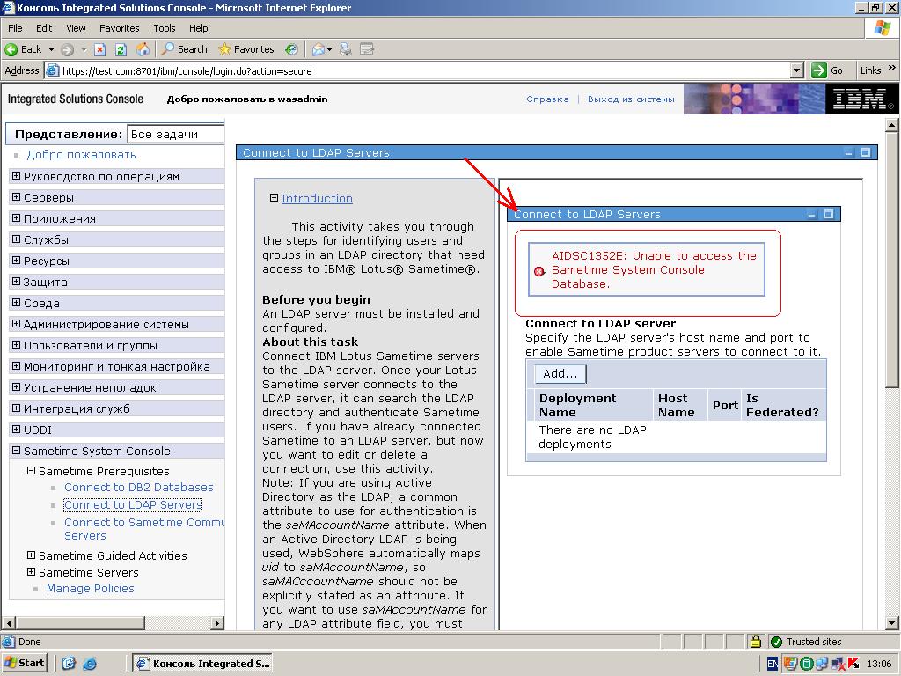The image size is (901, 676).
Task: Expand Администрирование системы node
Action: pyautogui.click(x=17, y=324)
